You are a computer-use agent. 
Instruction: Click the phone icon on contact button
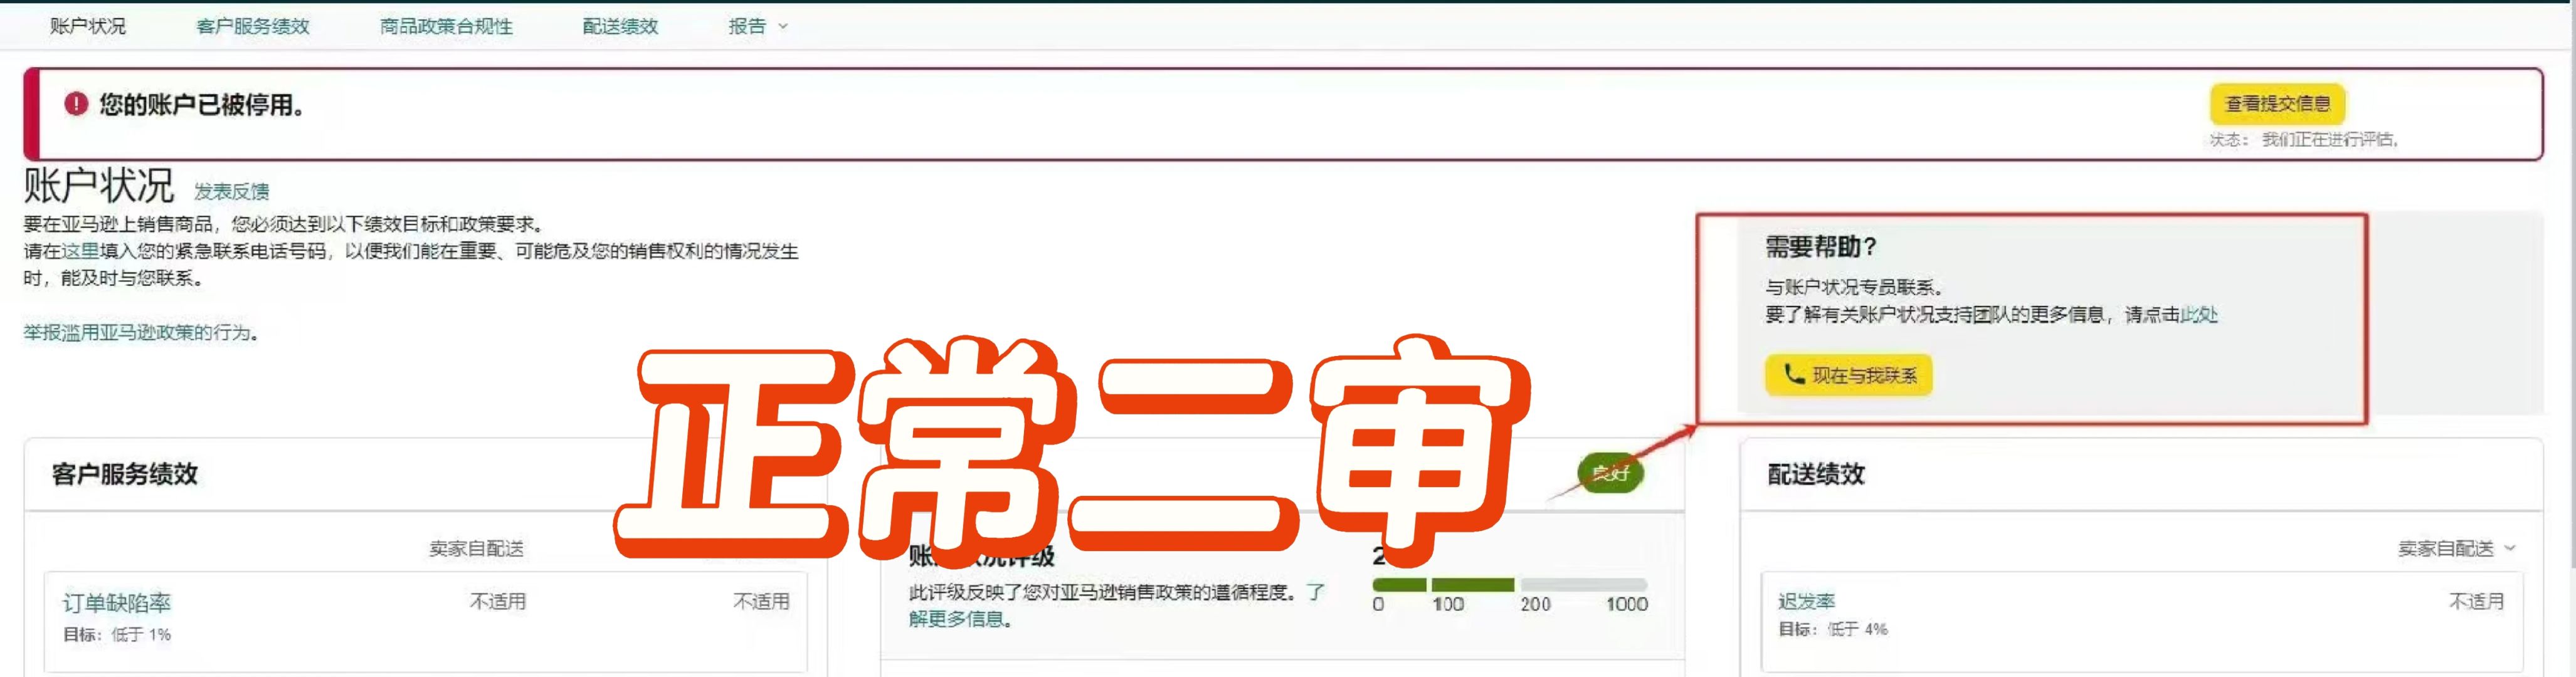click(x=1794, y=375)
